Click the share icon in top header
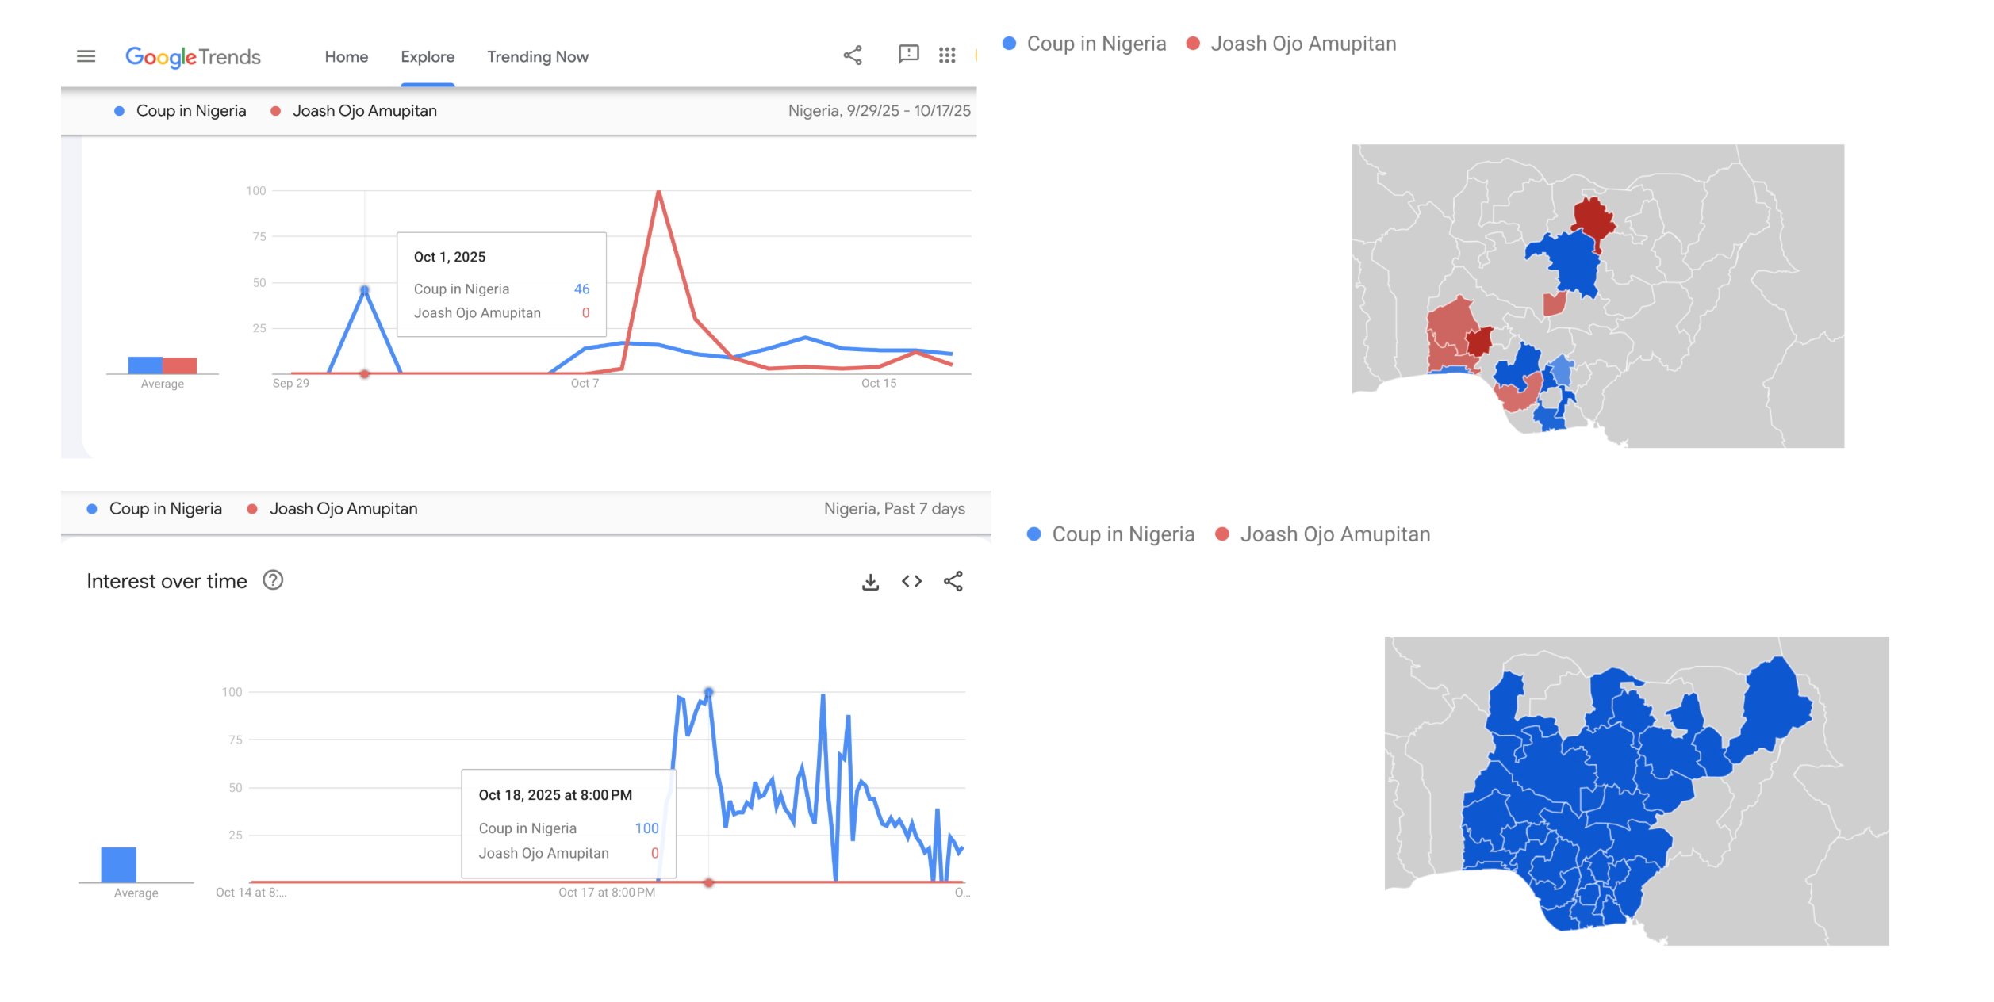The image size is (1994, 1002). coord(852,55)
